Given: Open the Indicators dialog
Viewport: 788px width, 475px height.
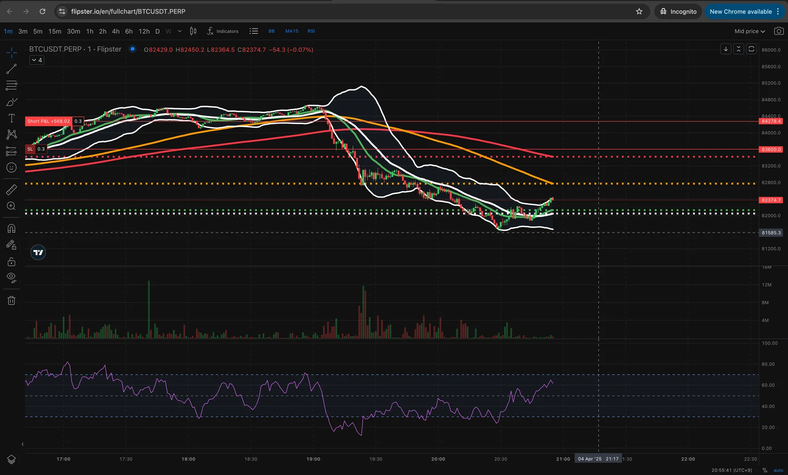Looking at the screenshot, I should click(223, 31).
